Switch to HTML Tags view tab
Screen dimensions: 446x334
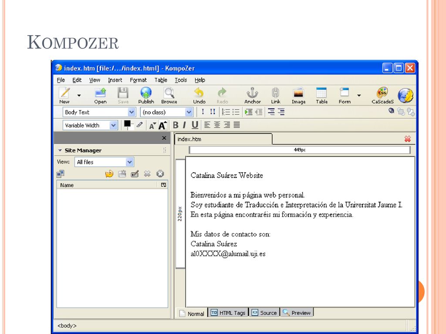coord(228,313)
